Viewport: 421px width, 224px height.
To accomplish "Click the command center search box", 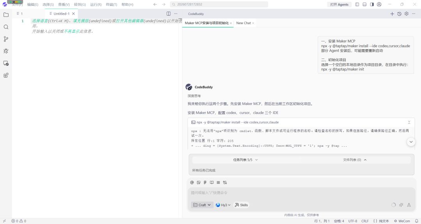I will [x=219, y=4].
